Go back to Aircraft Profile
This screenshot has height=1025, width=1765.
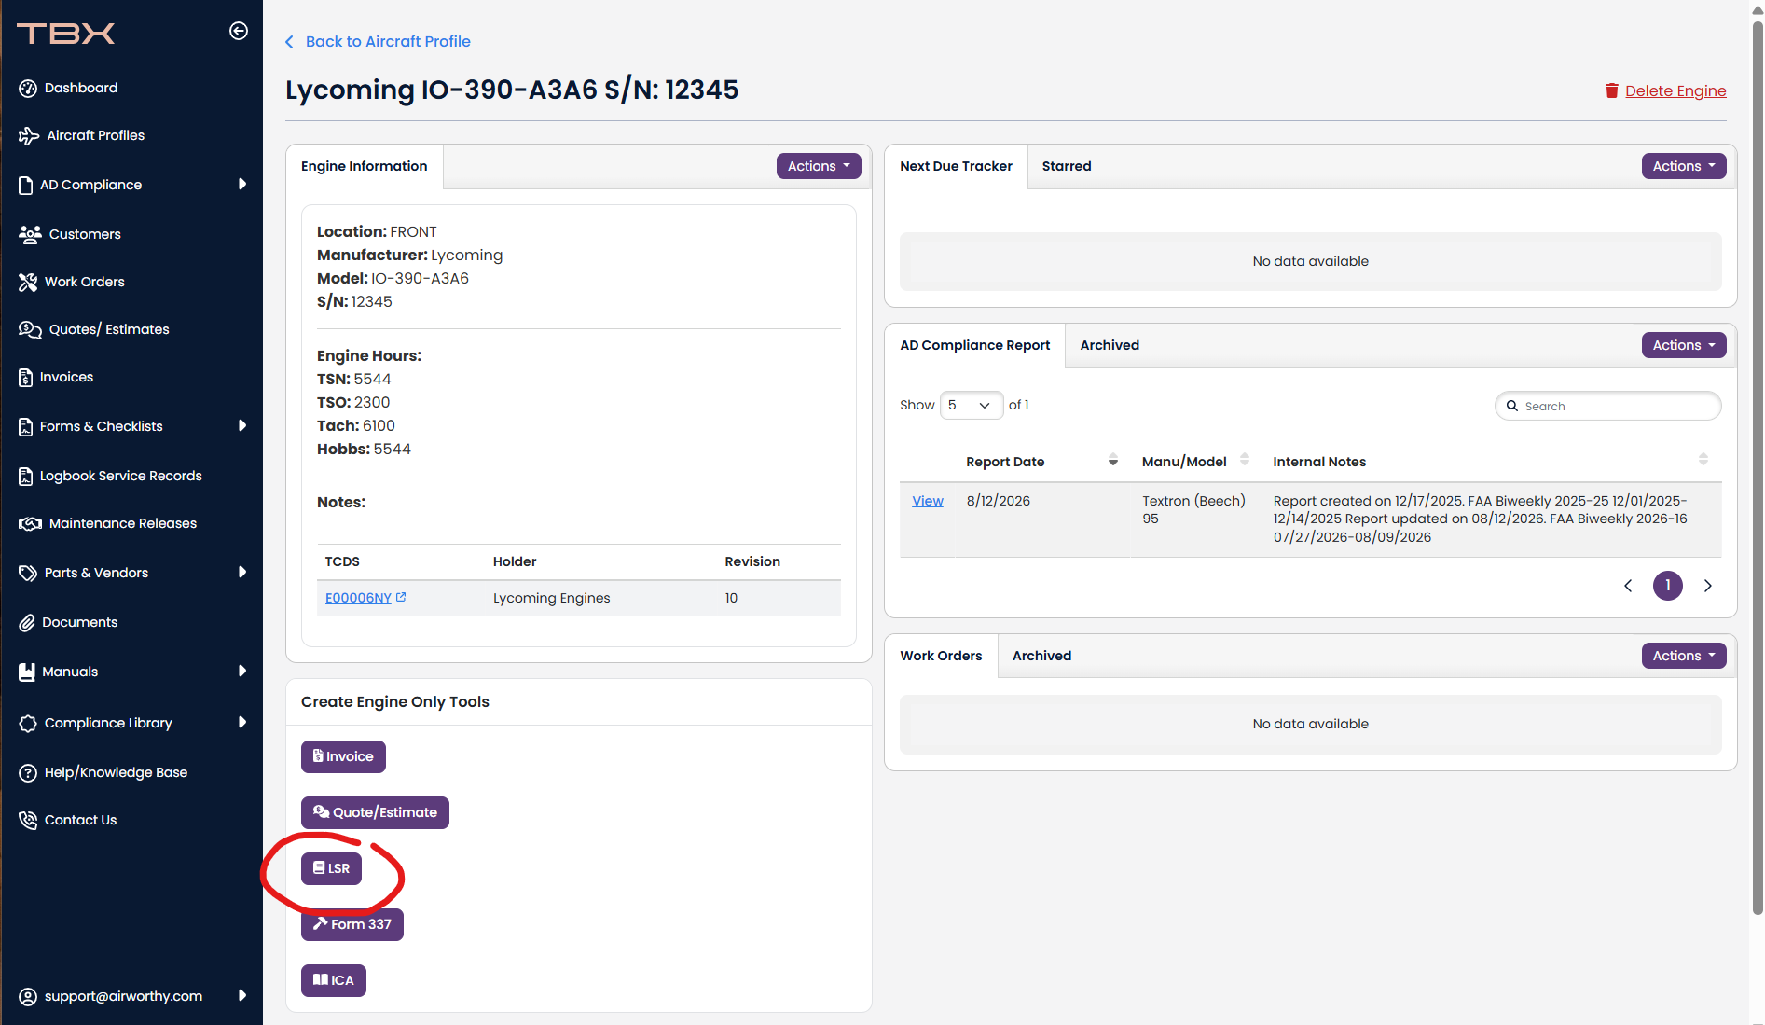click(388, 42)
